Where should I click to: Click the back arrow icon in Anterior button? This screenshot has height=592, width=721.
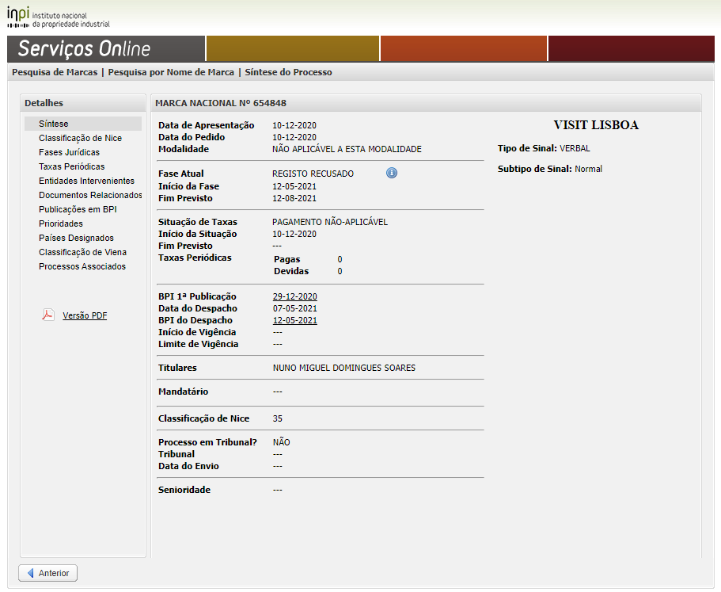30,573
